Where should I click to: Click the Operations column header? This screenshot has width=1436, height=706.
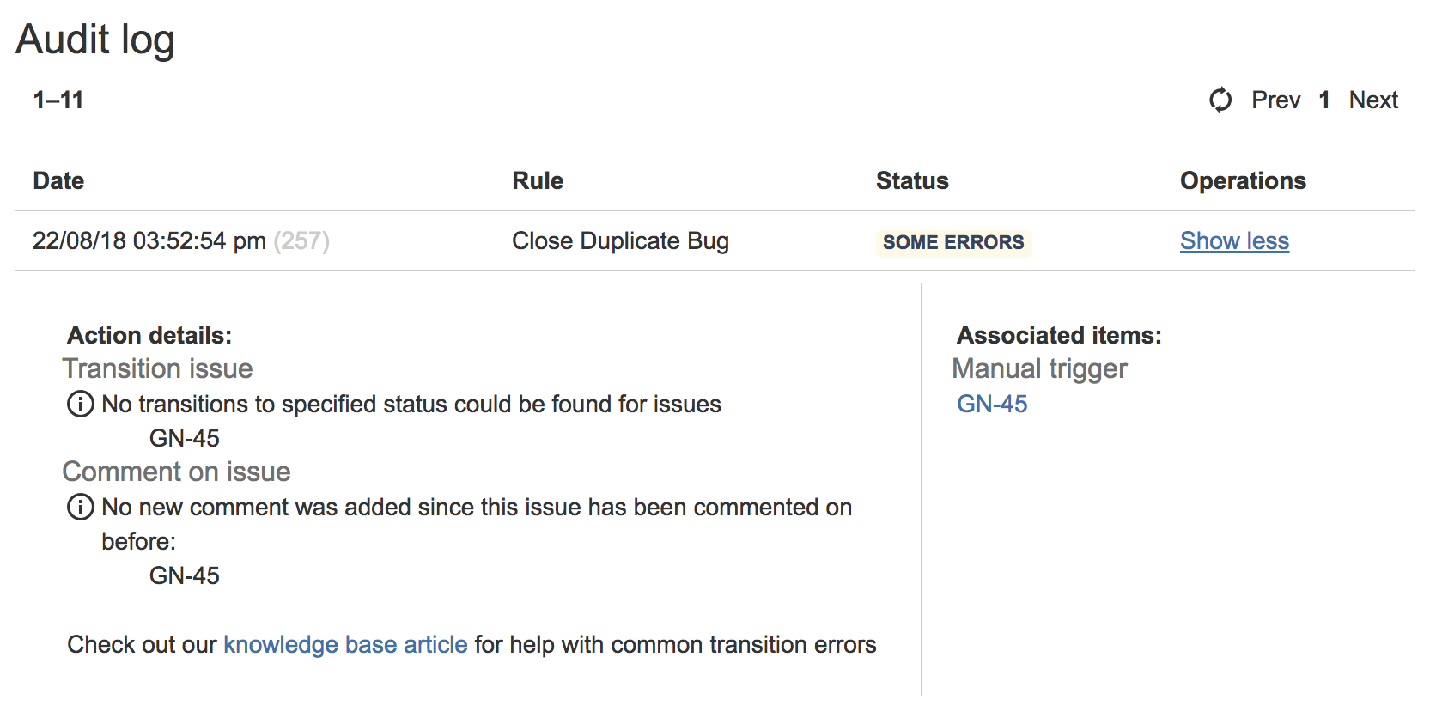pyautogui.click(x=1242, y=181)
